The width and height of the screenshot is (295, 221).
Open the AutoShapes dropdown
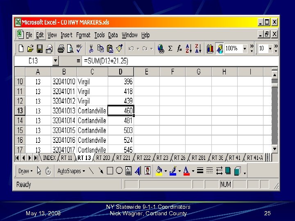[x=71, y=171]
